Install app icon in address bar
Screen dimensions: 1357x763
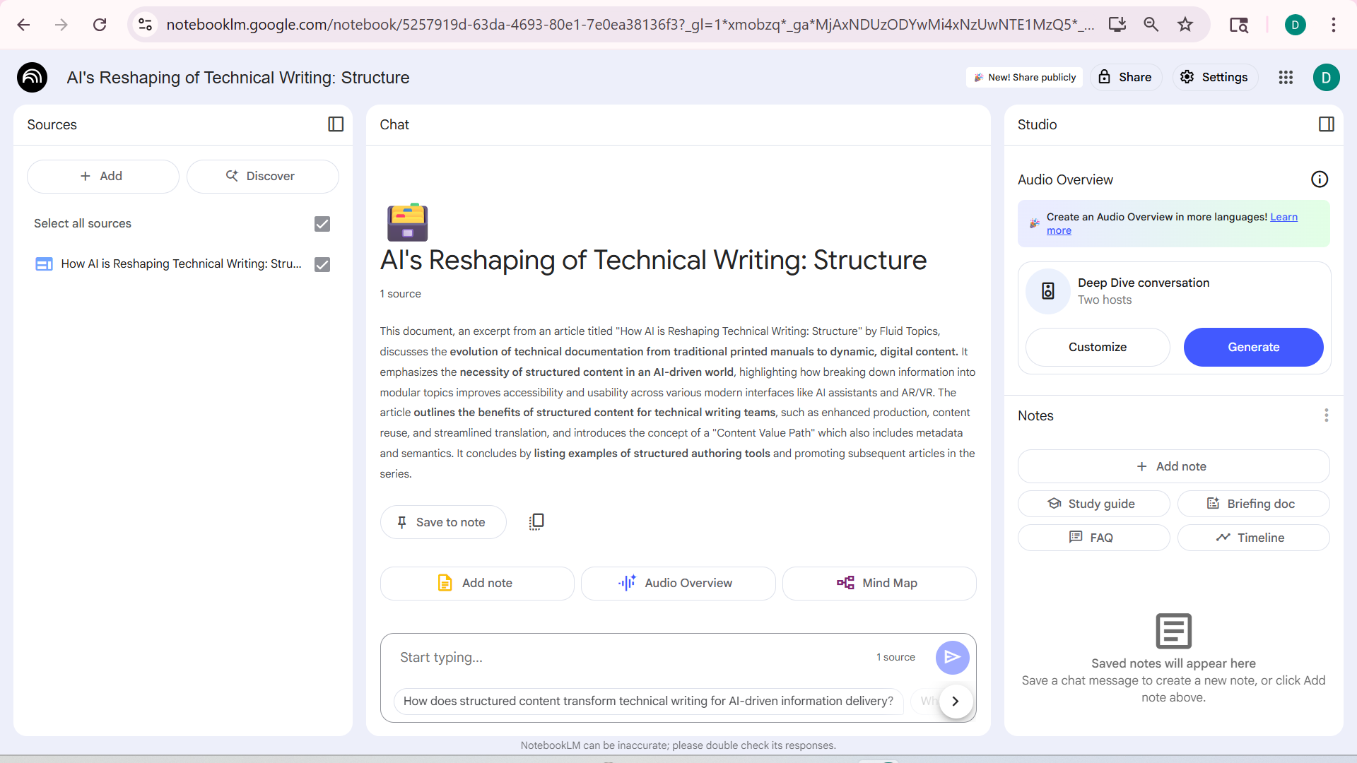pos(1117,25)
